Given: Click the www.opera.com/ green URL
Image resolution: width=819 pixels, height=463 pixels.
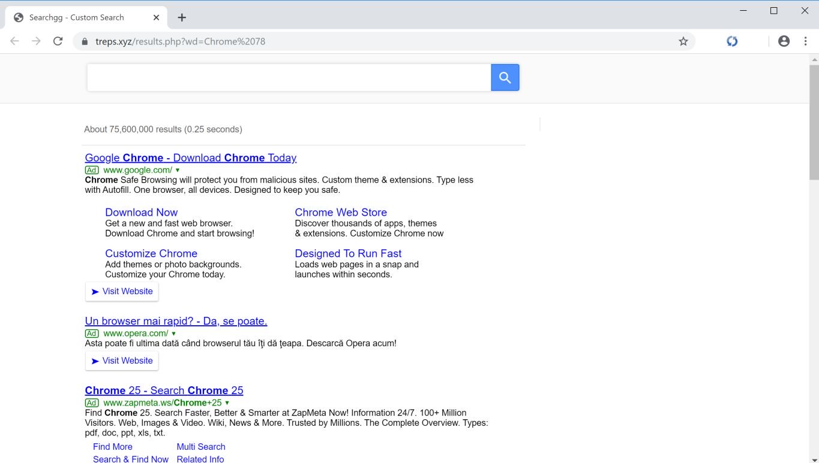Looking at the screenshot, I should [x=136, y=334].
